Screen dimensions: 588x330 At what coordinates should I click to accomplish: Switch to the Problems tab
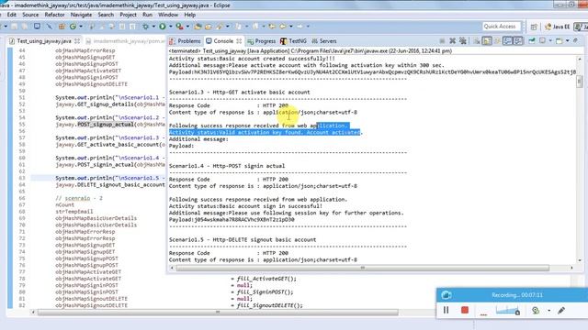(185, 40)
